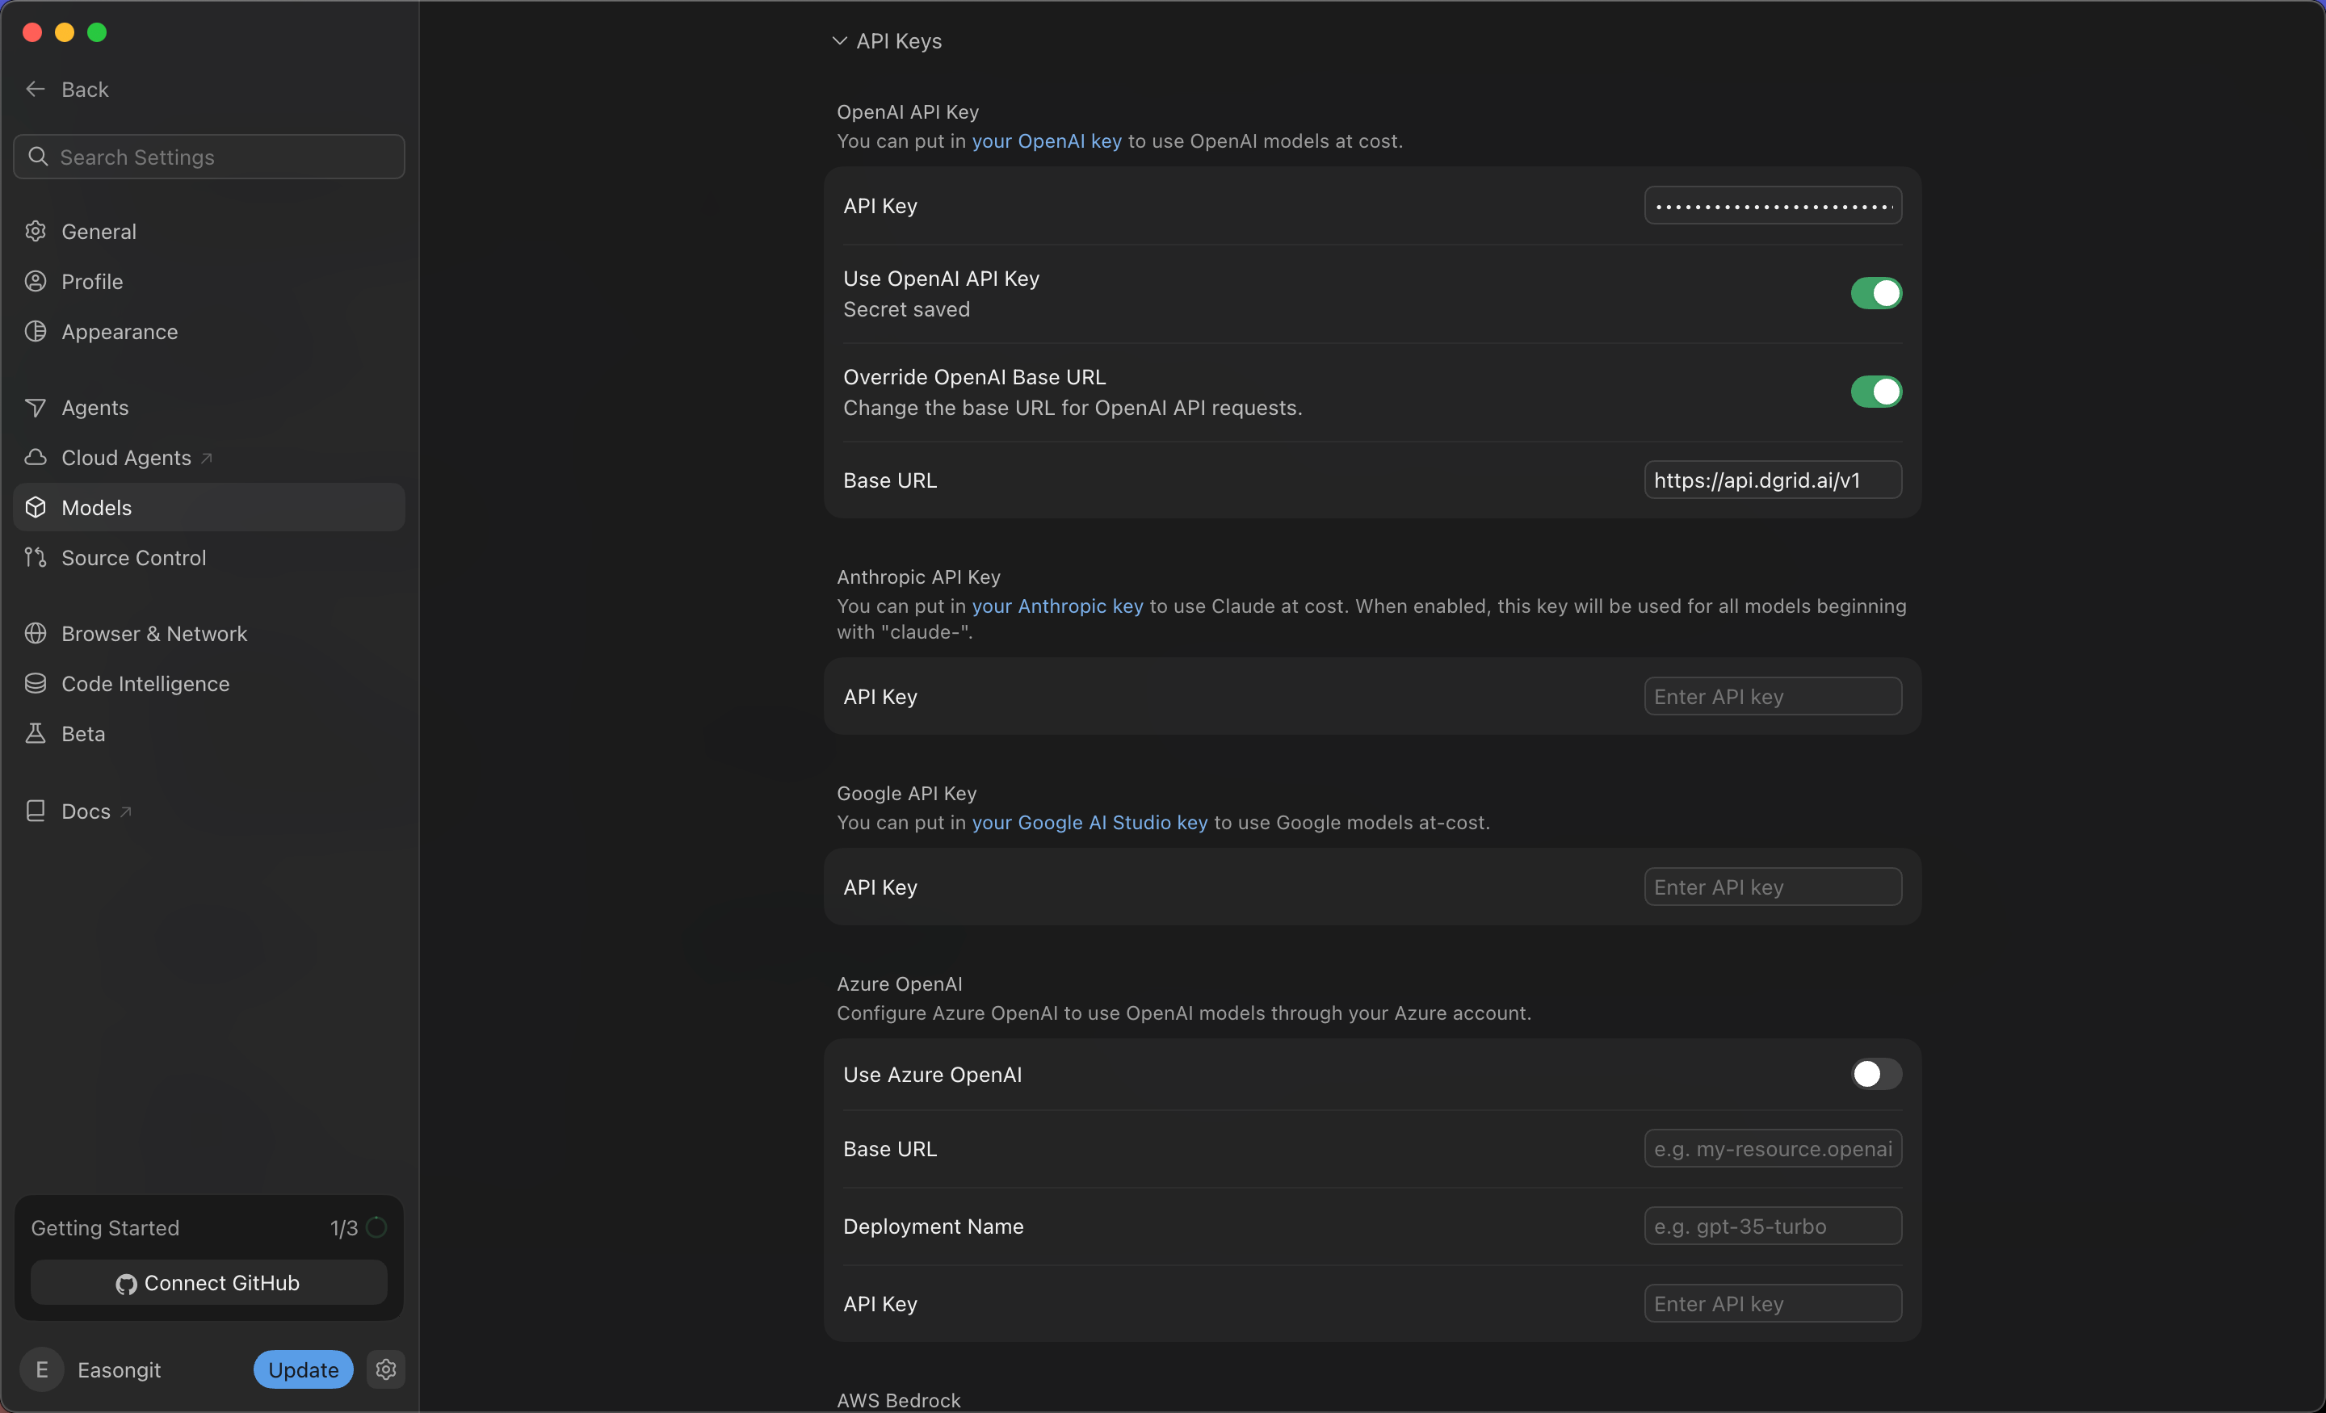Screen dimensions: 2326x1413
Task: Click the 1/3 progress count
Action: coord(343,1227)
